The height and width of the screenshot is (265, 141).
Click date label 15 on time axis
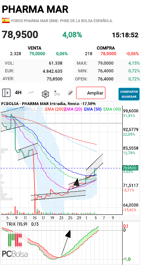click(x=35, y=218)
